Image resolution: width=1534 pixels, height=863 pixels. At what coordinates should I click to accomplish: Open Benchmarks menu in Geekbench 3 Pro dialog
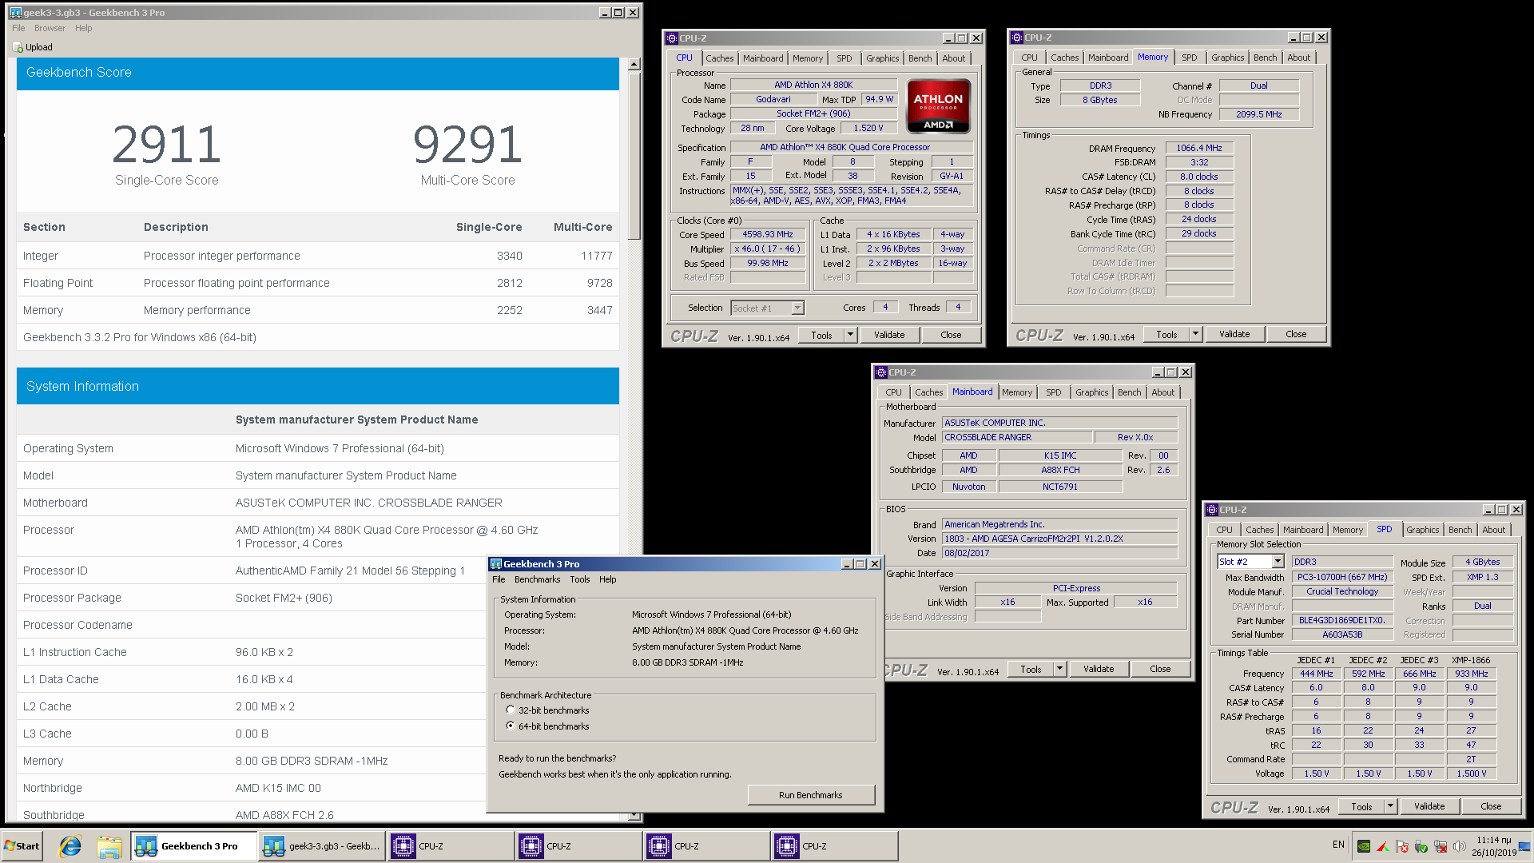(537, 579)
